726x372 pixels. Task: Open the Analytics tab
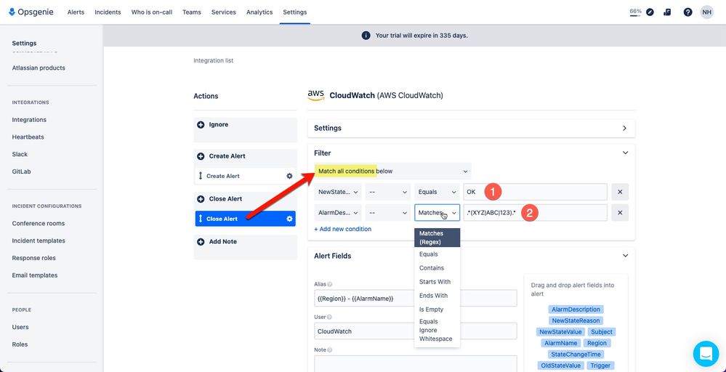point(259,12)
